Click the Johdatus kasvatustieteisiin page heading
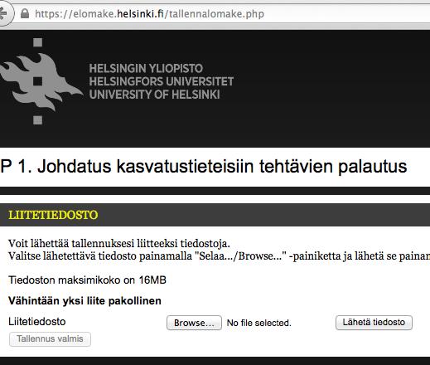Screen dimensions: 430x365 pyautogui.click(x=204, y=166)
